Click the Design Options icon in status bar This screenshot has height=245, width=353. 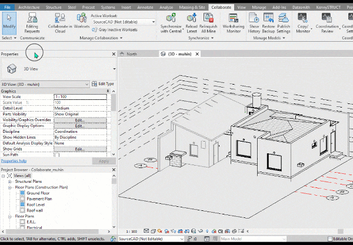(207, 239)
